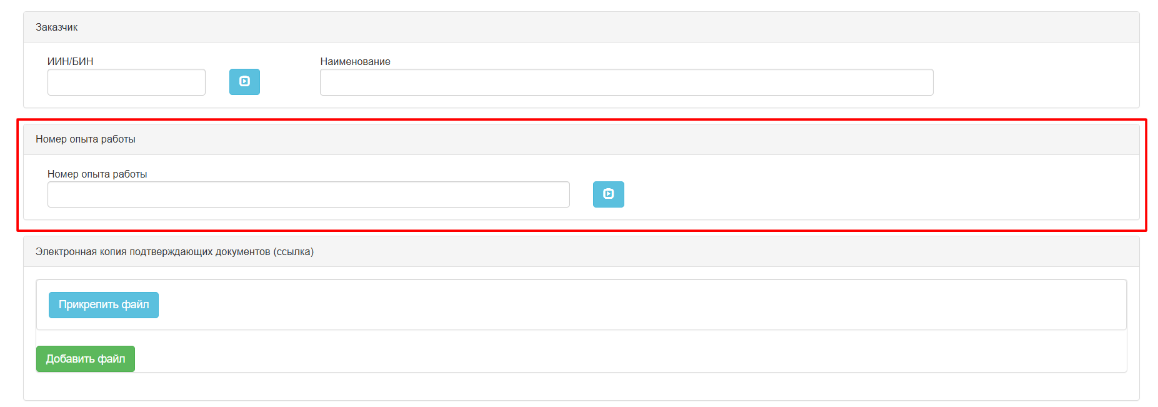1158x407 pixels.
Task: Click the Наименование label text
Action: click(355, 61)
